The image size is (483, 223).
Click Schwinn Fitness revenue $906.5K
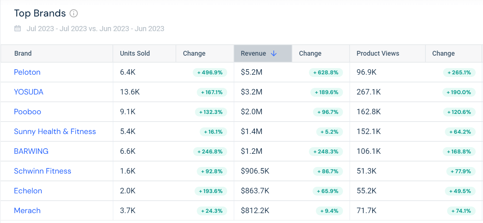(x=255, y=171)
